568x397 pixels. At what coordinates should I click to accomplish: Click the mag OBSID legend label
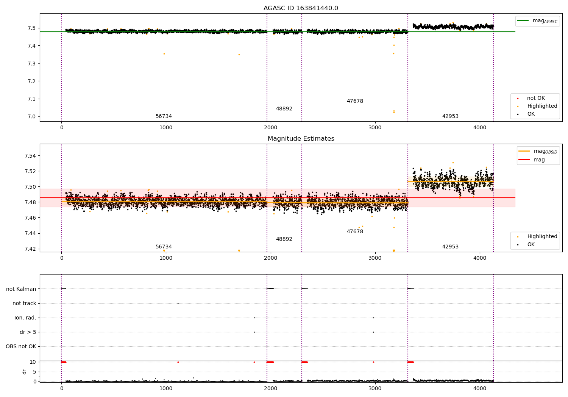545,151
